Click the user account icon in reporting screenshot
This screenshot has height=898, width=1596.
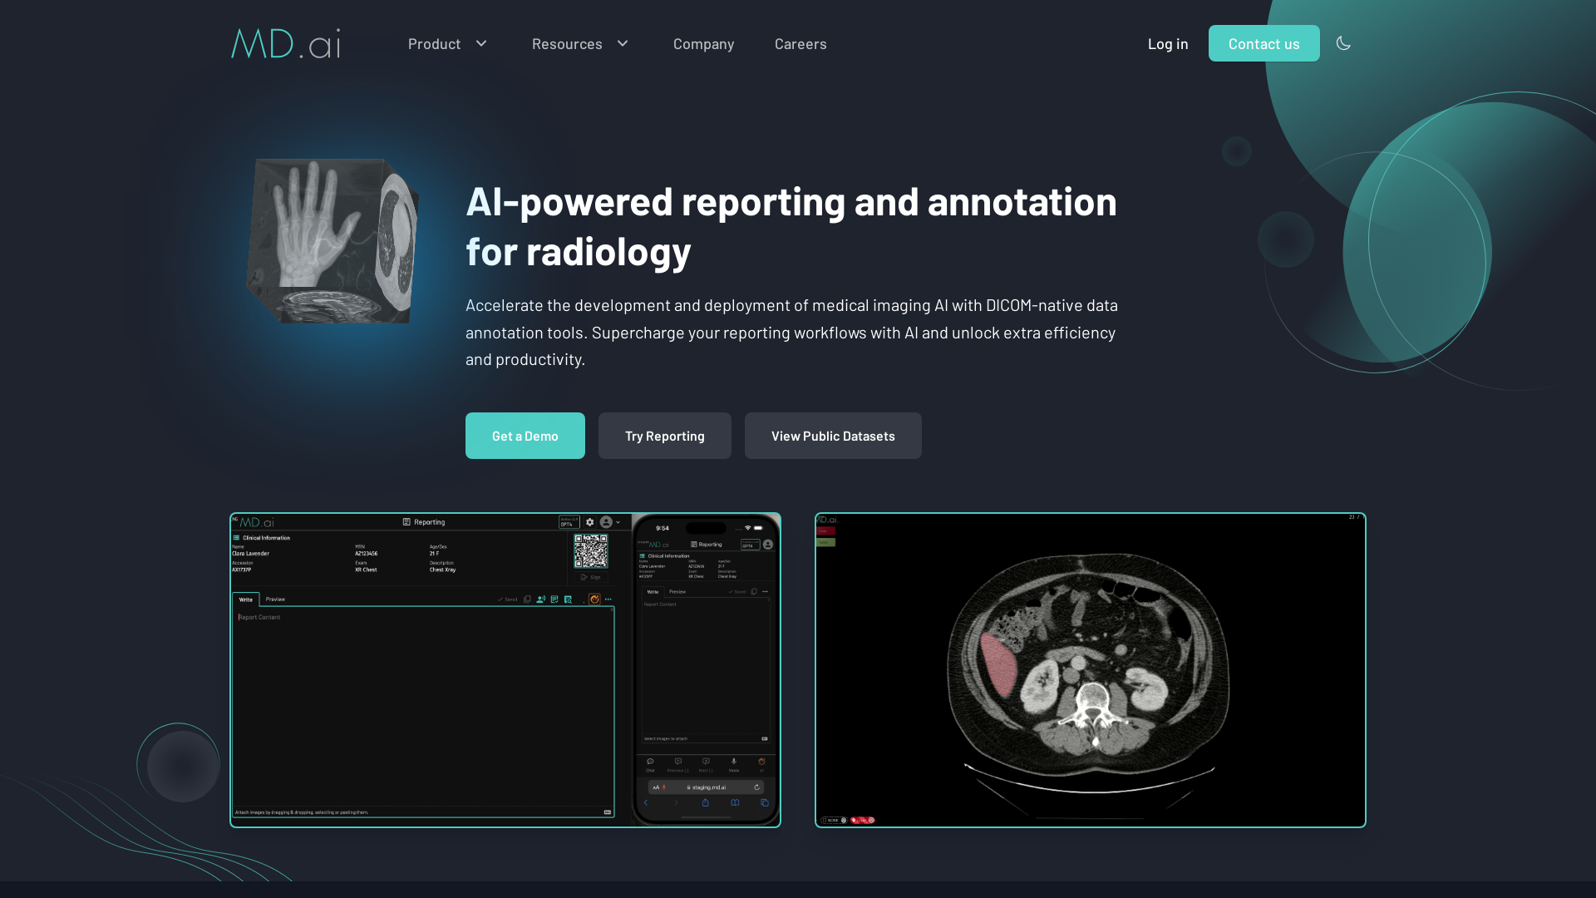tap(606, 522)
